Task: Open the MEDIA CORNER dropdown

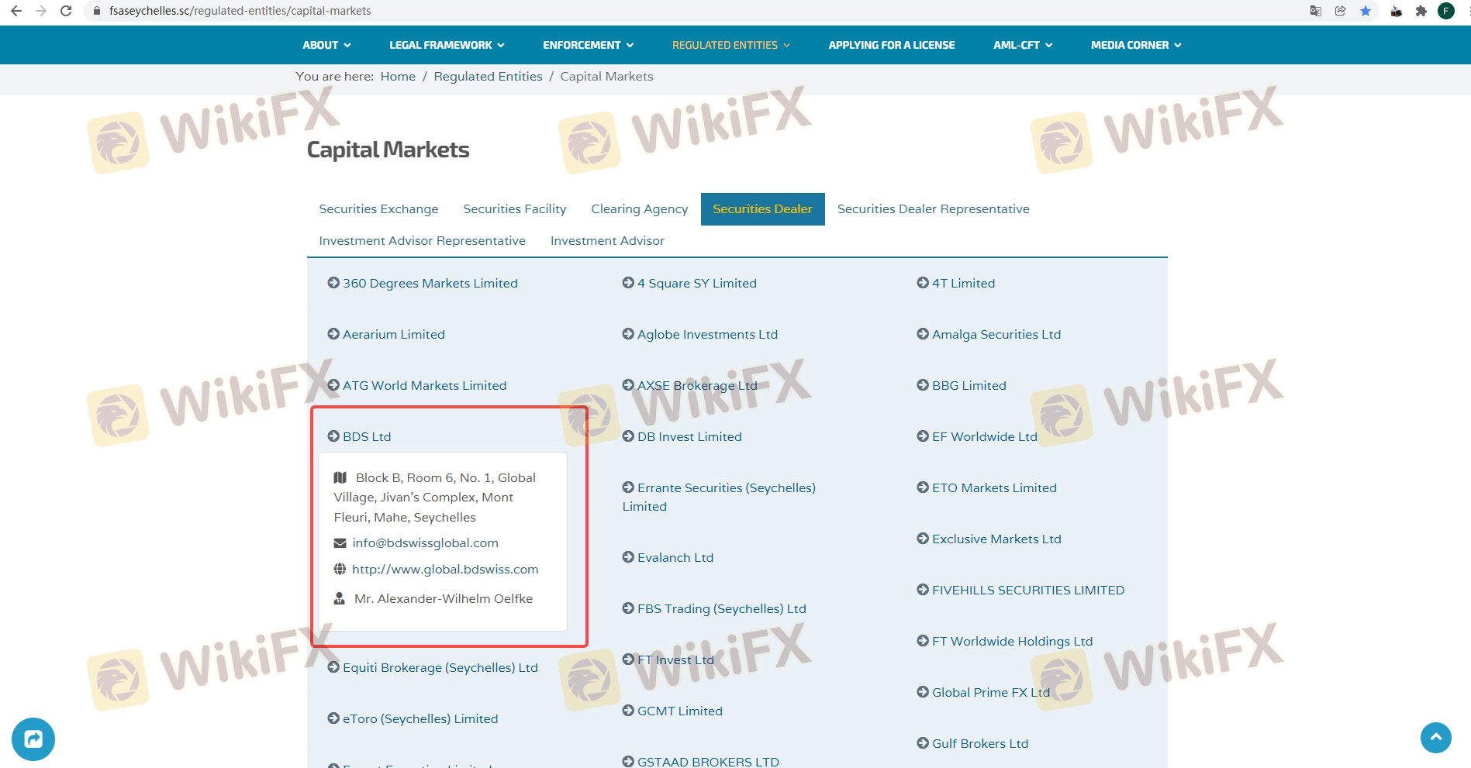Action: pyautogui.click(x=1135, y=45)
